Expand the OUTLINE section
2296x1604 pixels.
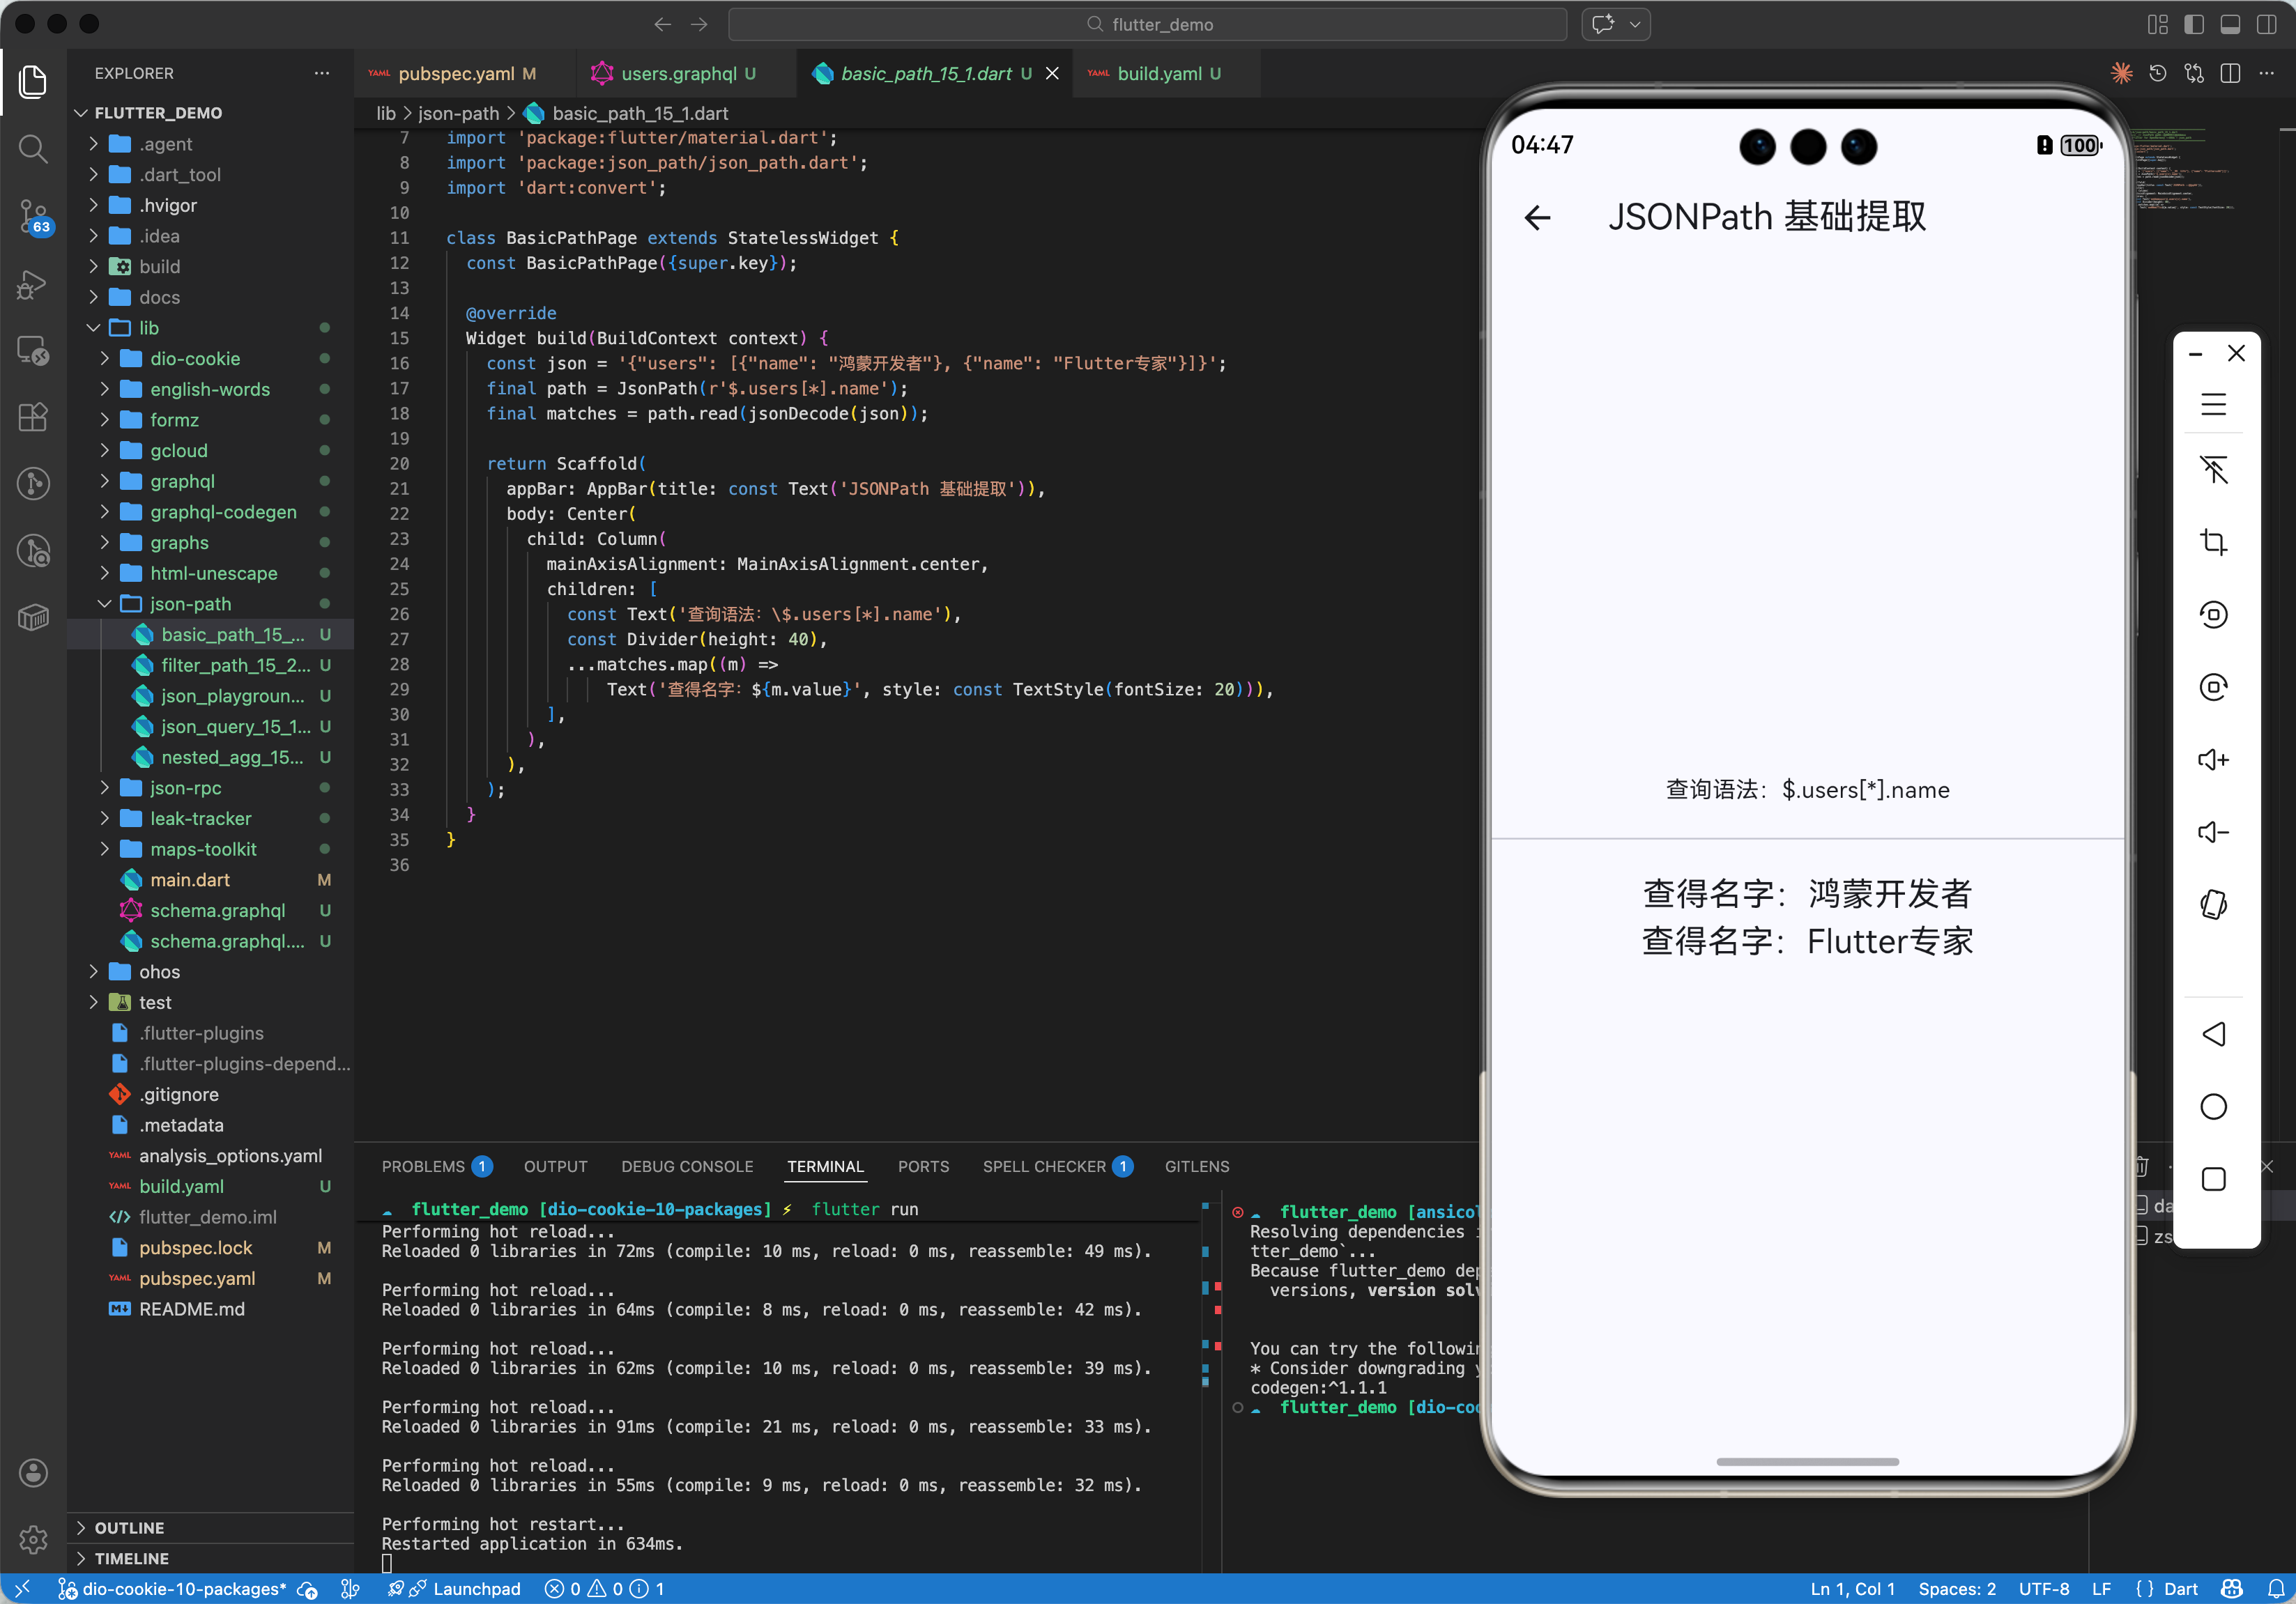[129, 1527]
